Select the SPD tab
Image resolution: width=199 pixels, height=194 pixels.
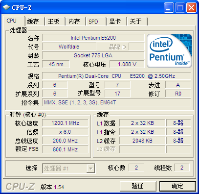coord(95,22)
